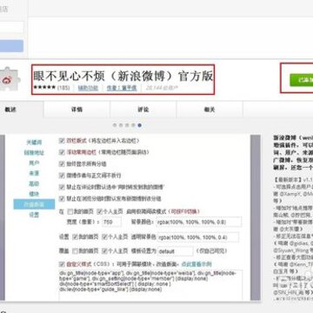Select 关键词 in the settings sidebar
Image resolution: width=313 pixels, height=313 pixels.
click(34, 143)
